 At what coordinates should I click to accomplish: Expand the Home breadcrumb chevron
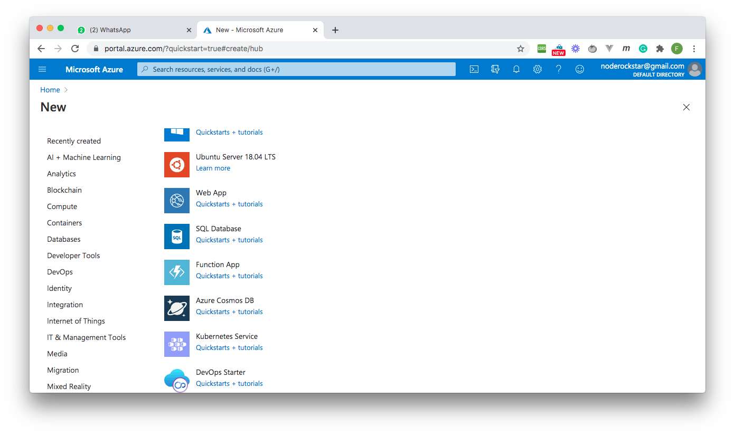click(x=66, y=90)
